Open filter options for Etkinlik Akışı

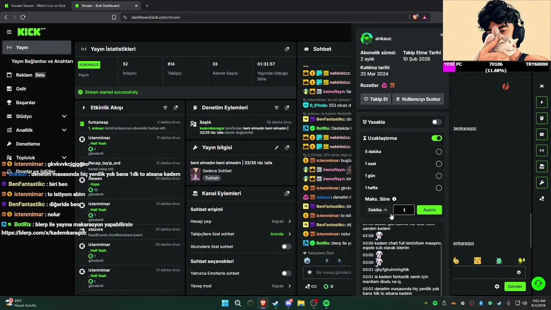(x=165, y=108)
